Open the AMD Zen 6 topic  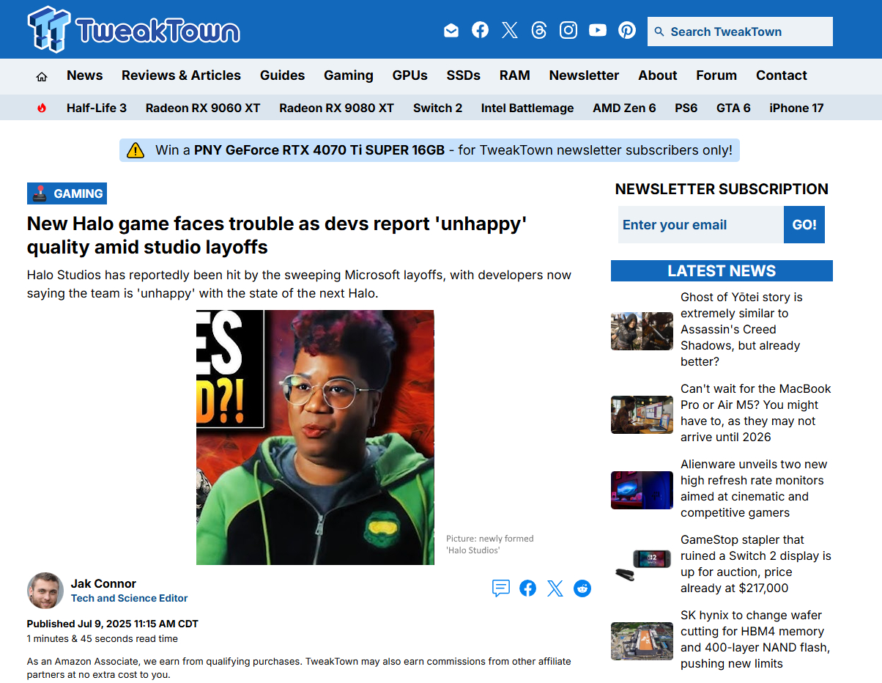(x=624, y=108)
